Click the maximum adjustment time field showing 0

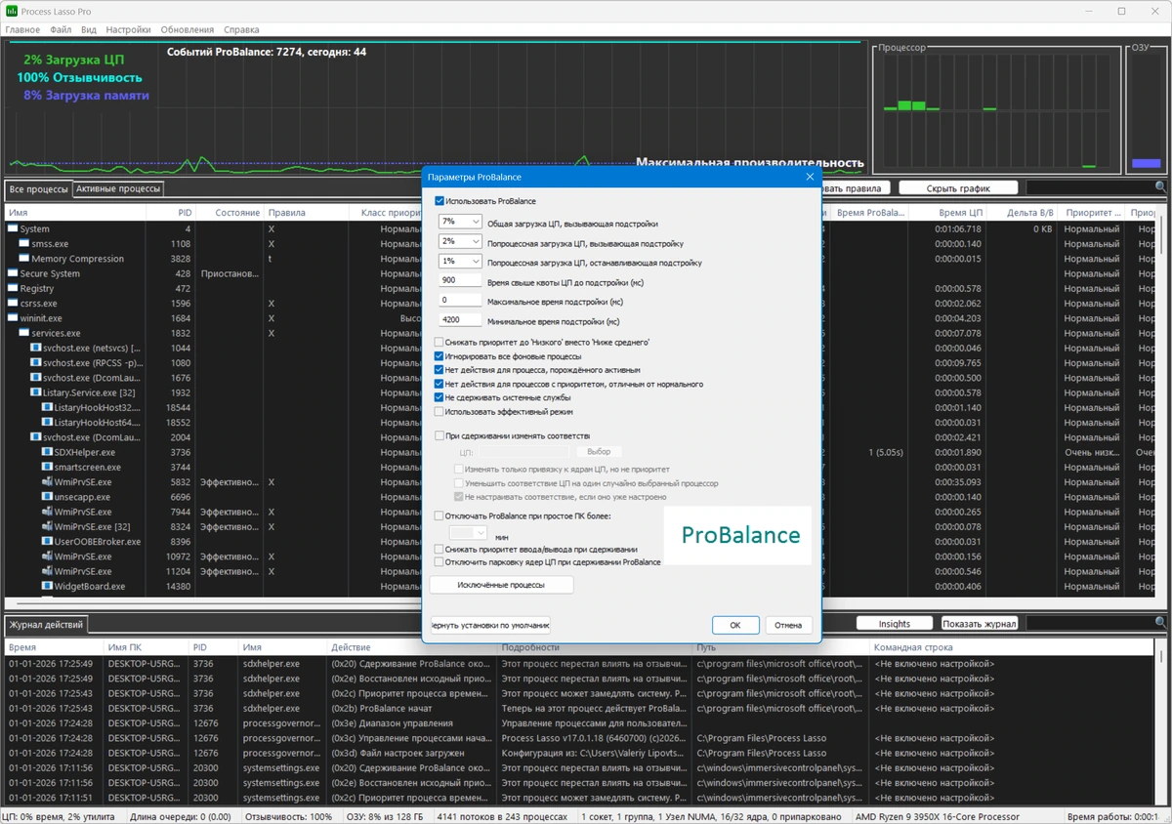click(460, 301)
